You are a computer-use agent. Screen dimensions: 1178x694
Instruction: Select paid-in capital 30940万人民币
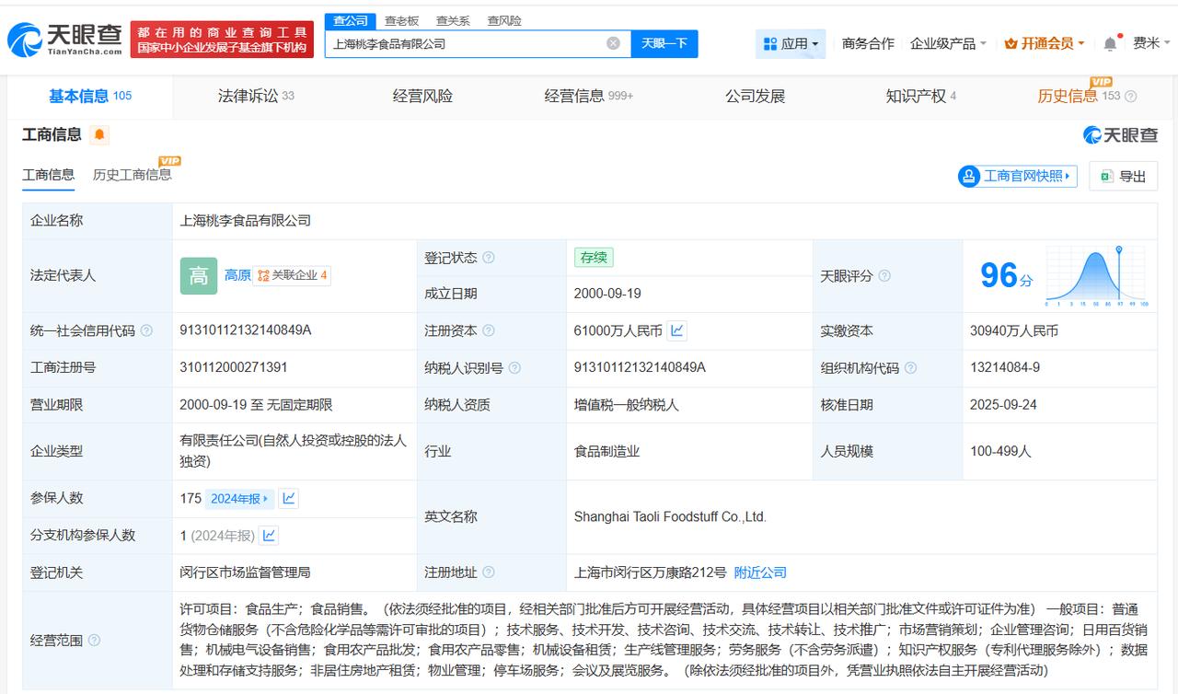(1014, 330)
